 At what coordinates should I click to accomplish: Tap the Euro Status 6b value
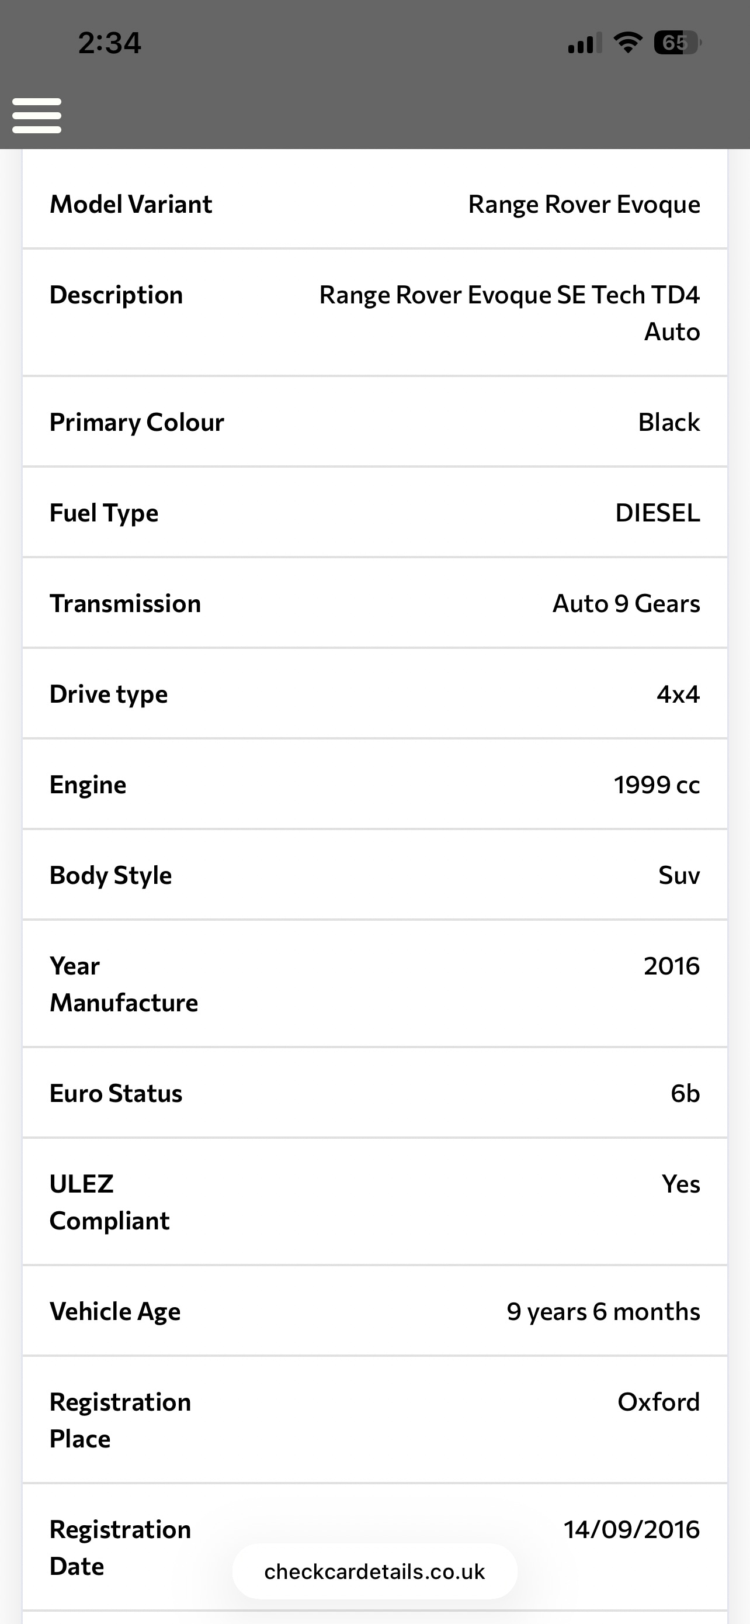pos(685,1094)
